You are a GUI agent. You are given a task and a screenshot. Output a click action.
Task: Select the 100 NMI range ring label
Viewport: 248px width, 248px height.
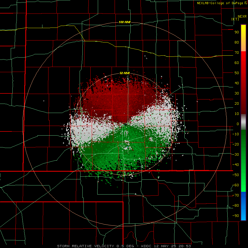point(125,22)
